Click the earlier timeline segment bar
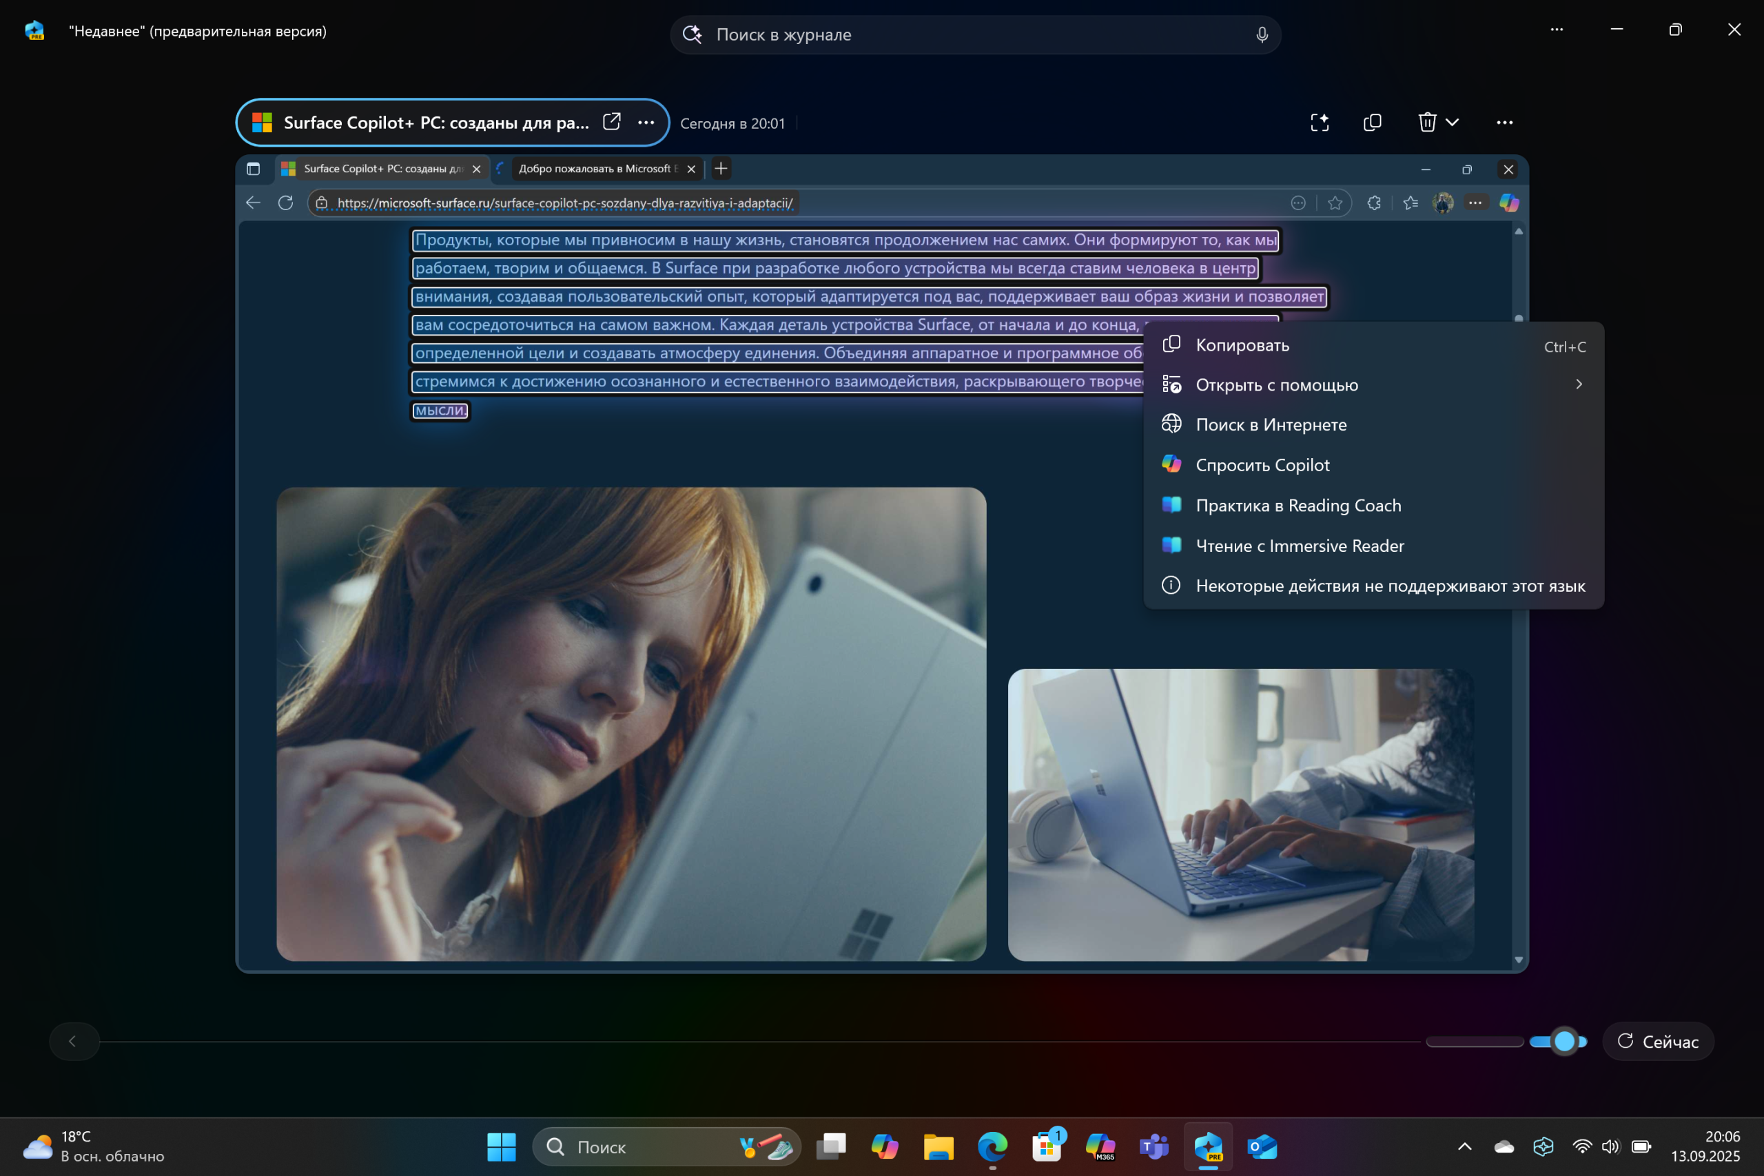Viewport: 1764px width, 1176px height. coord(1475,1041)
